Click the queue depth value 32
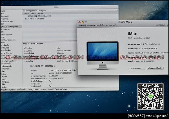169x119 pixels. click(50, 84)
